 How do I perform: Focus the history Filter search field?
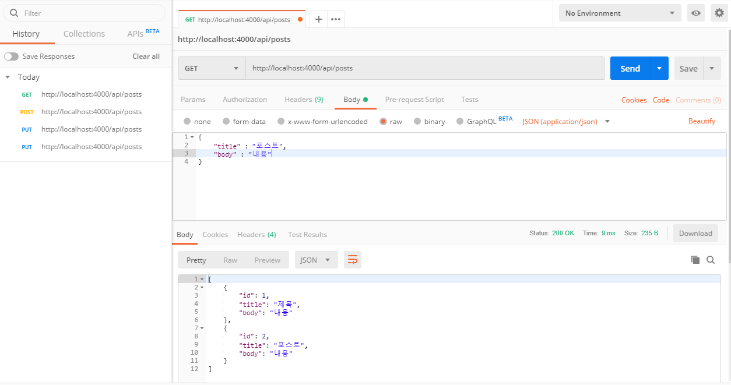[x=84, y=13]
